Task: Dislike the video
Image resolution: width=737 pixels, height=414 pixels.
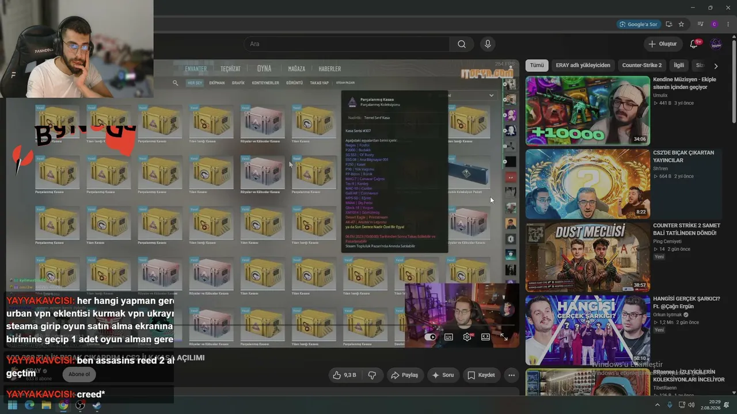Action: 372,375
